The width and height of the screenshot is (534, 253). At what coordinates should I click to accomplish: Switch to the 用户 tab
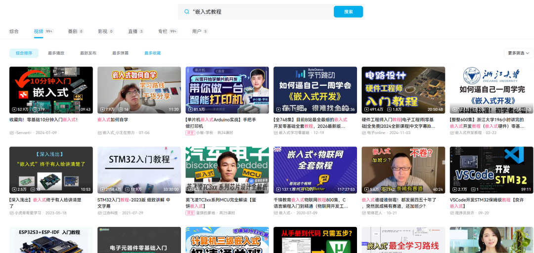click(200, 31)
